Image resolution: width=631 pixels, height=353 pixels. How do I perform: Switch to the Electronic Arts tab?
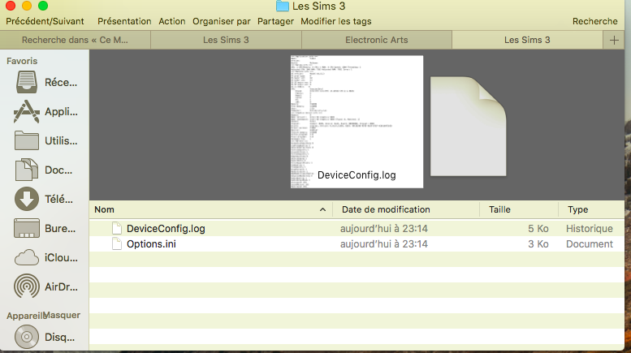pyautogui.click(x=377, y=40)
